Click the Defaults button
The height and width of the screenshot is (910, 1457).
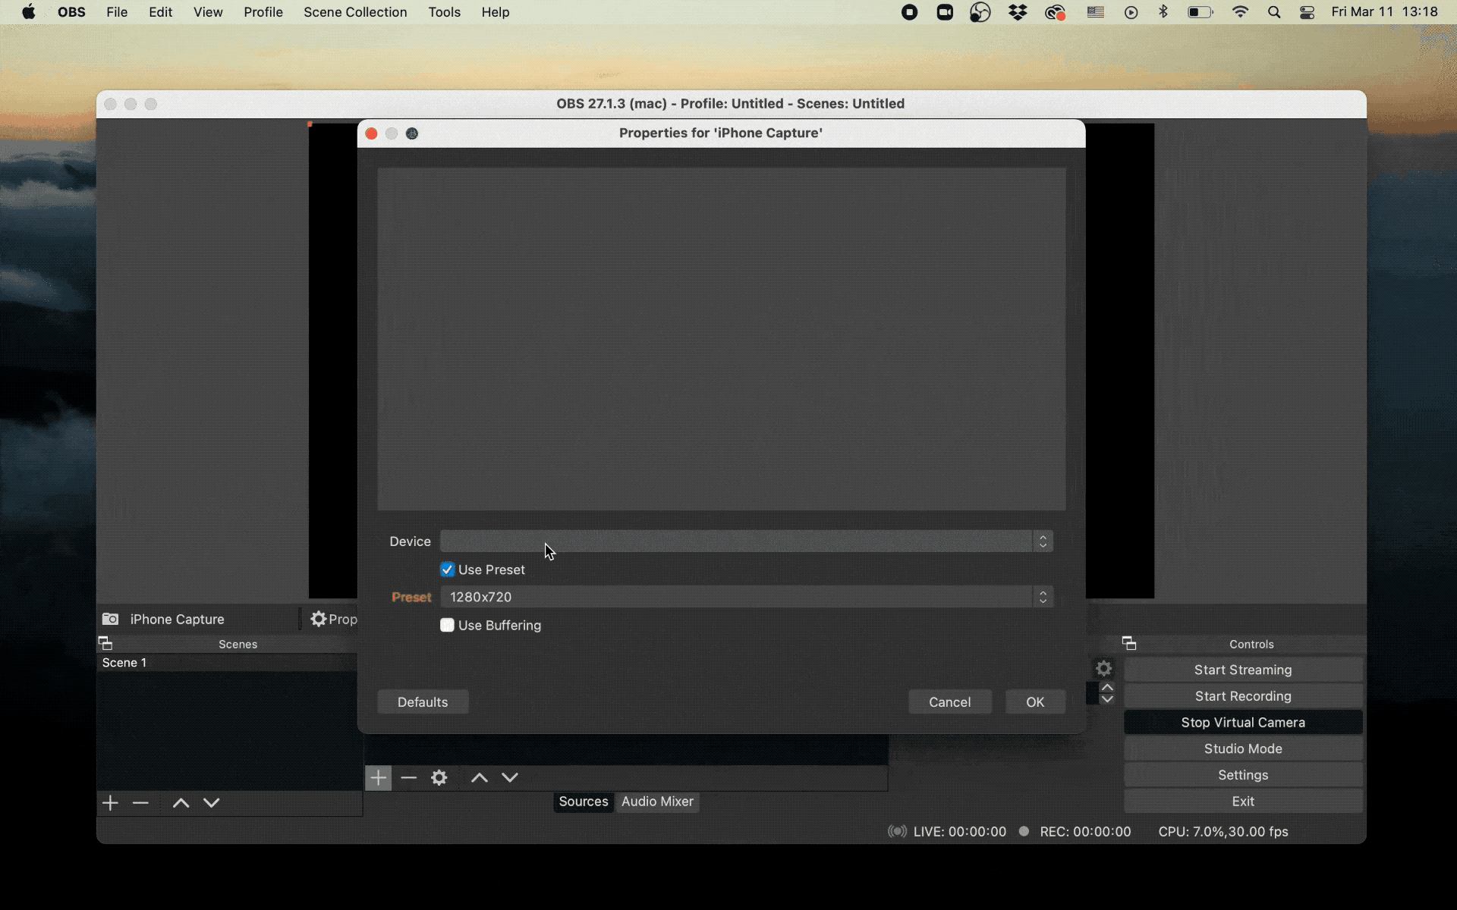[x=422, y=701]
